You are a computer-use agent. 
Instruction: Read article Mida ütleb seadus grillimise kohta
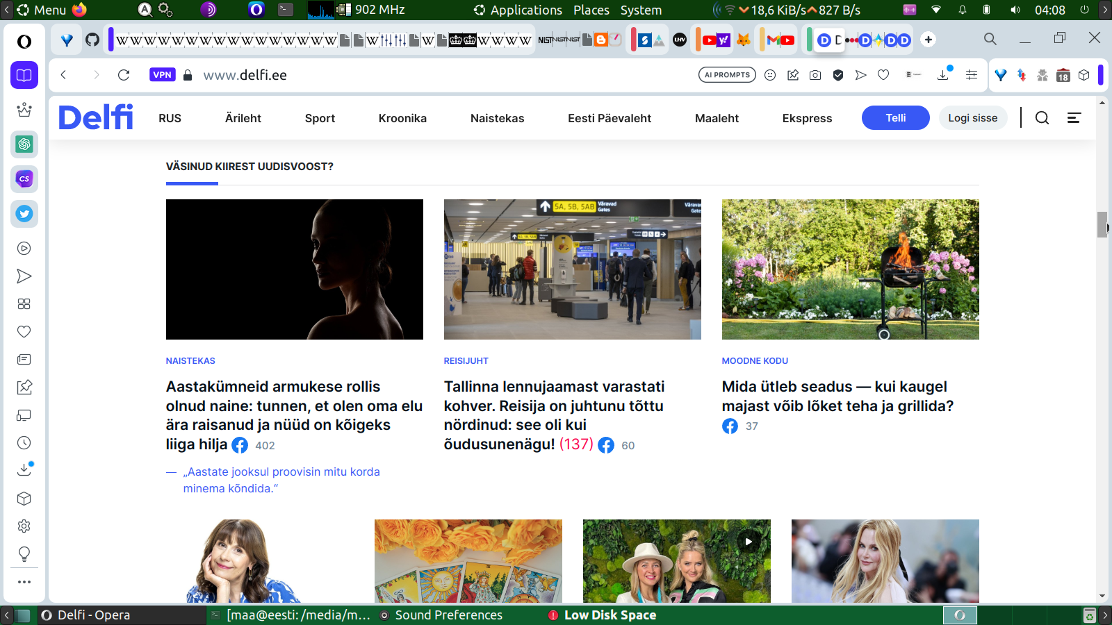coord(837,396)
